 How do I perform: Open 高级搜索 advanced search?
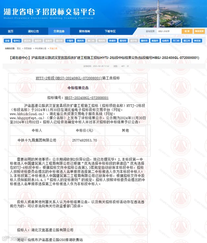click(x=199, y=31)
